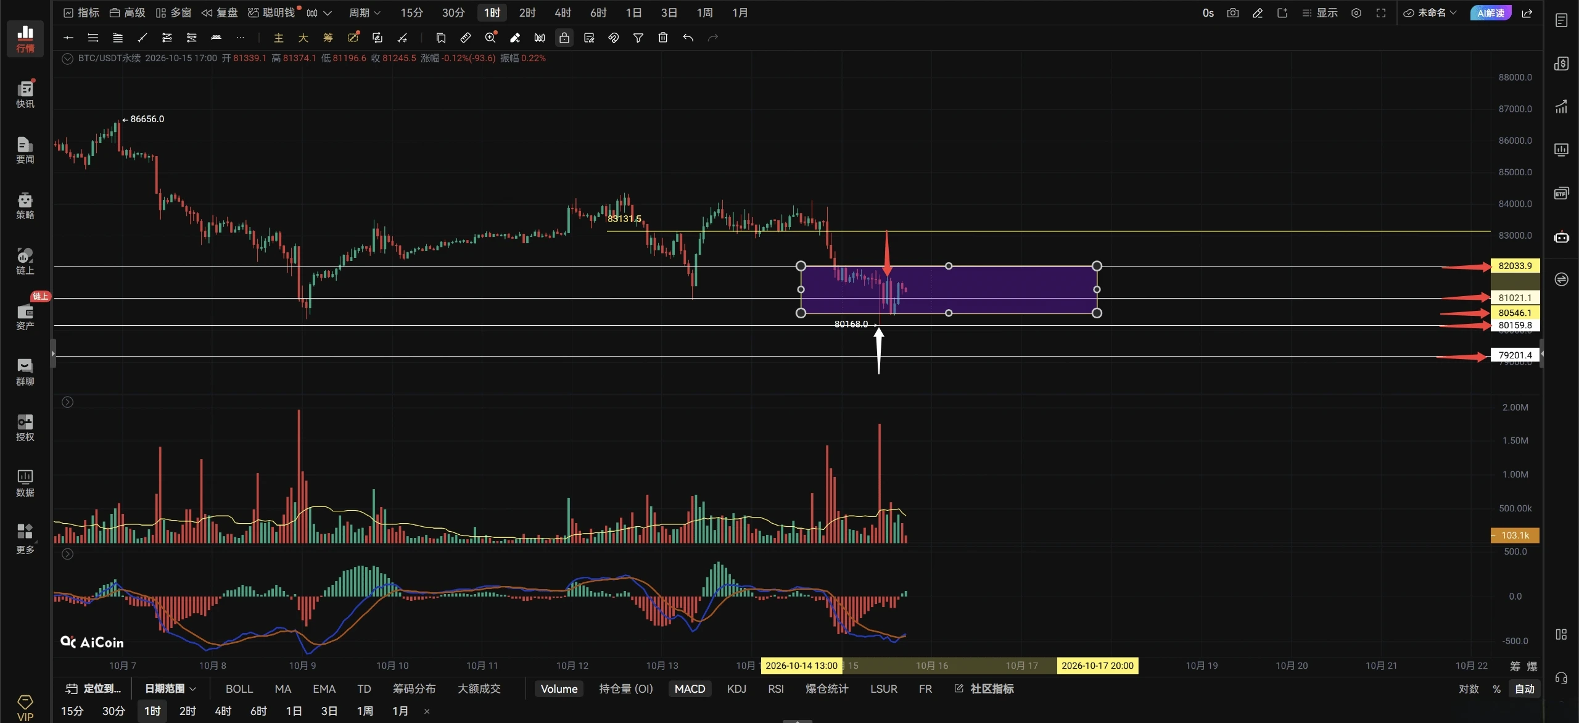This screenshot has height=723, width=1579.
Task: Expand the 周期 period dropdown
Action: coord(365,13)
